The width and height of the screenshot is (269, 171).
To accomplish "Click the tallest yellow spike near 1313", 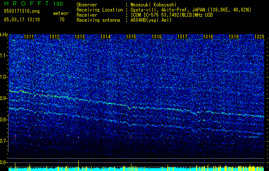I will tap(78, 165).
